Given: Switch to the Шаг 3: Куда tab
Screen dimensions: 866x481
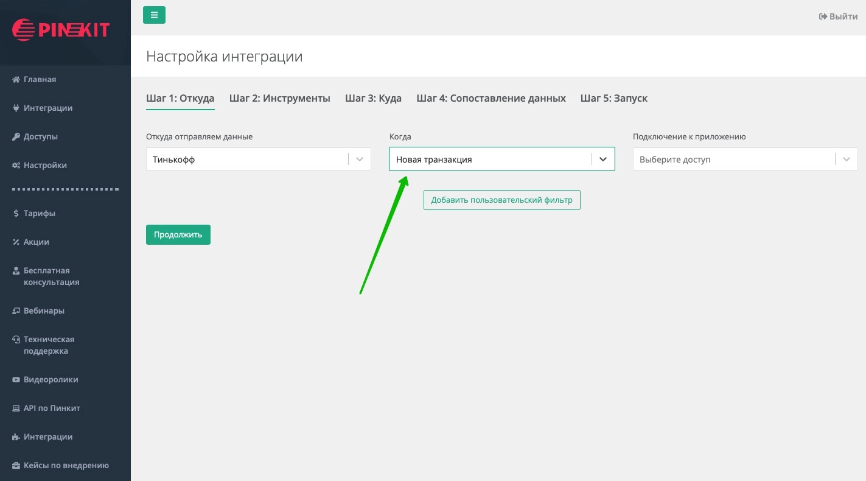Looking at the screenshot, I should coord(373,98).
